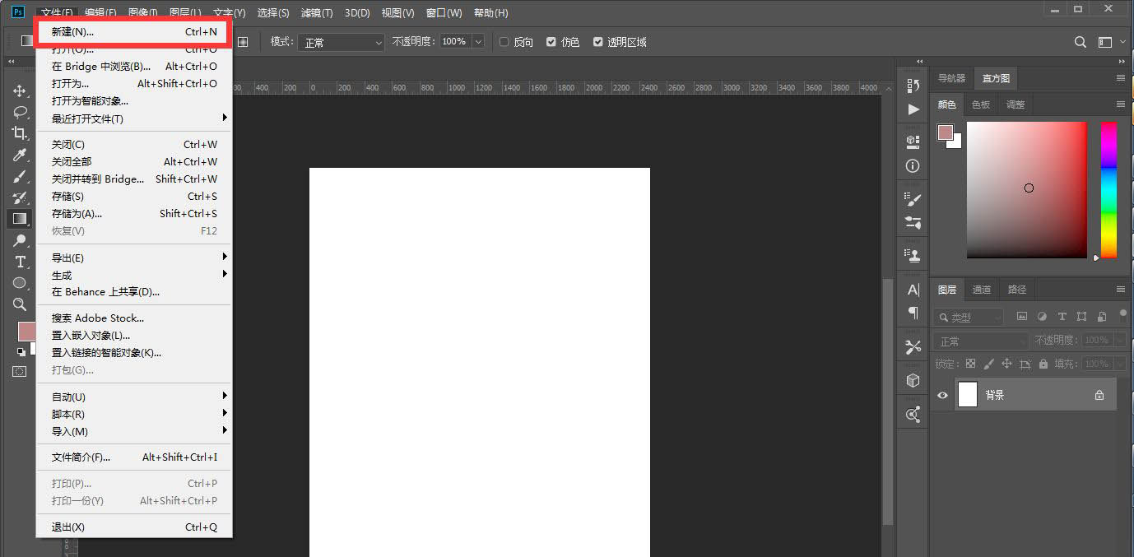The image size is (1134, 557).
Task: Pick a color in the color field
Action: pos(1027,190)
